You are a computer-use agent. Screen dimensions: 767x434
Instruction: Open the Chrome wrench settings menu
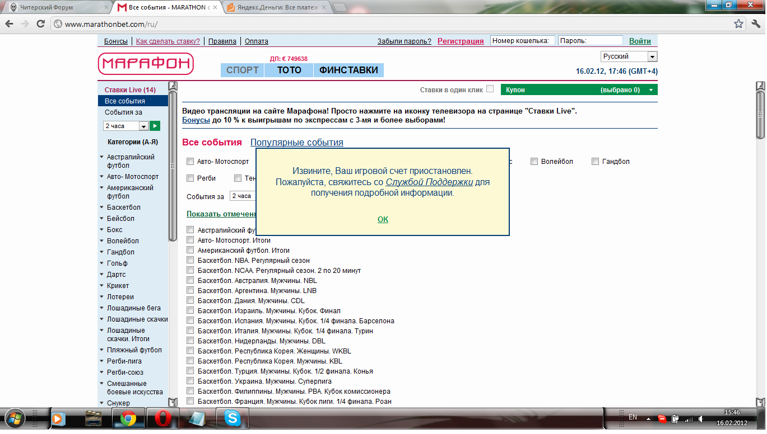[755, 24]
